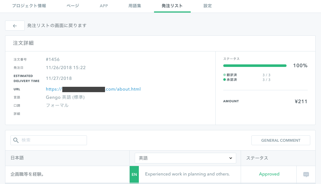
Task: Click the 100% status progress bar
Action: pos(255,66)
